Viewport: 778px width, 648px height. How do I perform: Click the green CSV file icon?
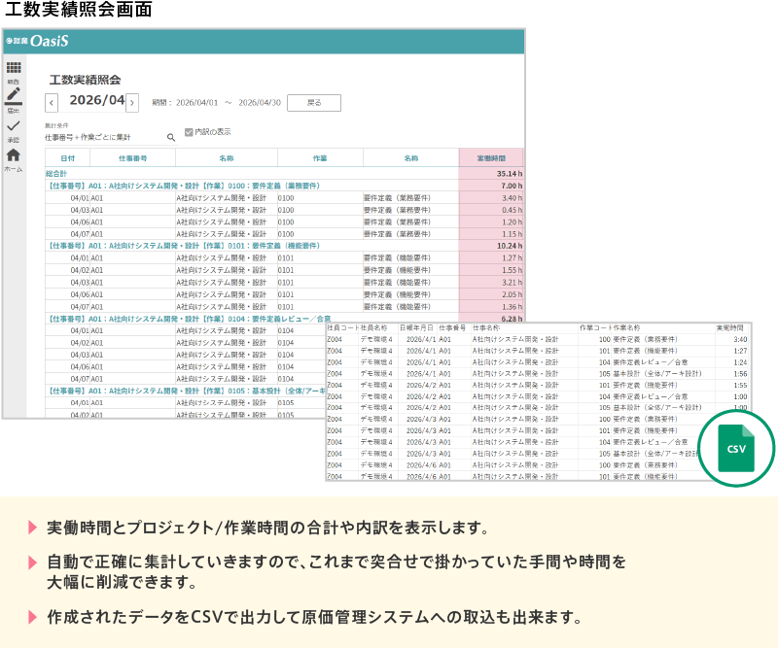(736, 448)
